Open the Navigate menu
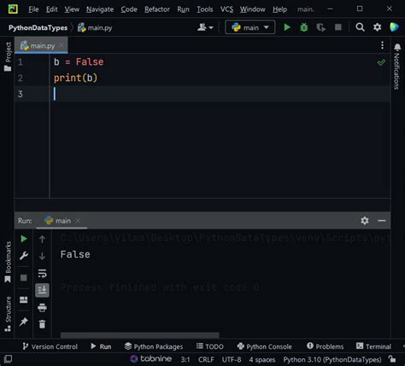The image size is (405, 366). click(100, 9)
